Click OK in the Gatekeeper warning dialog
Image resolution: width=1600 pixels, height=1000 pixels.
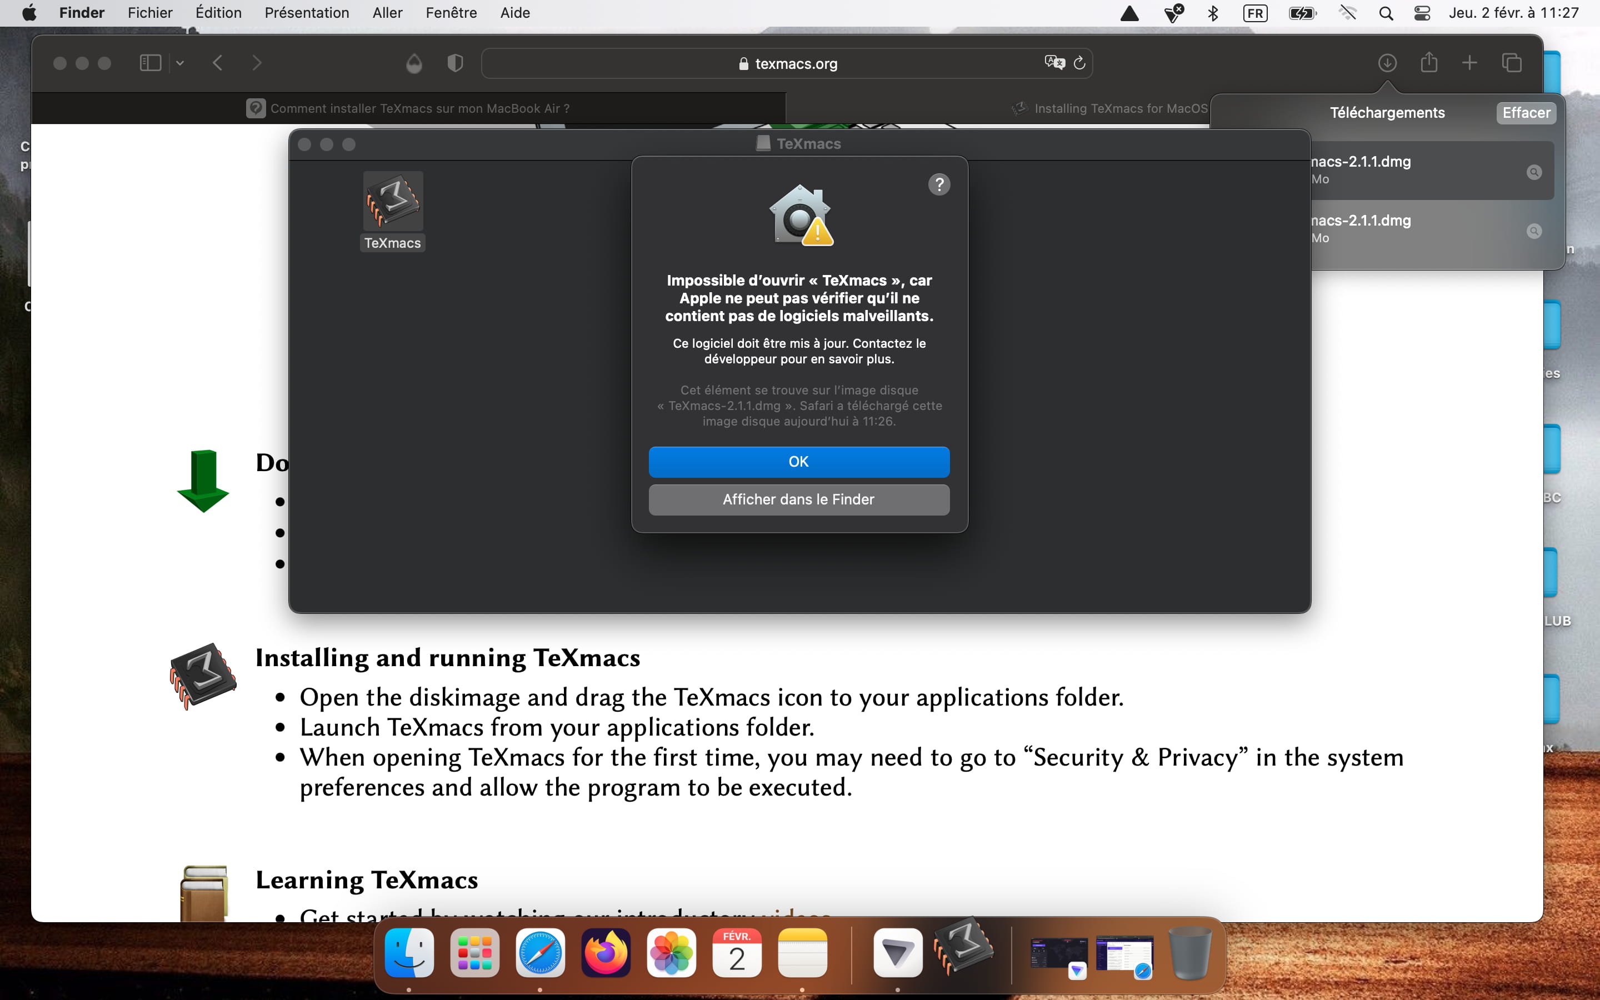click(x=799, y=462)
